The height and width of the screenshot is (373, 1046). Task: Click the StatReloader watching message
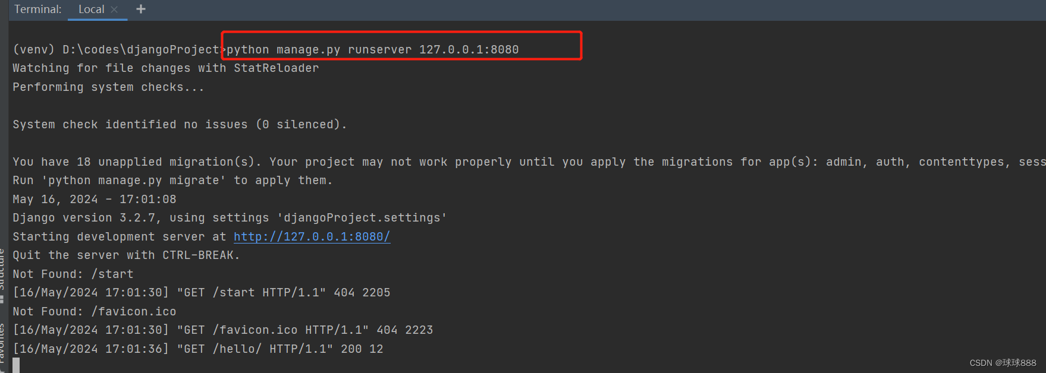(x=165, y=68)
